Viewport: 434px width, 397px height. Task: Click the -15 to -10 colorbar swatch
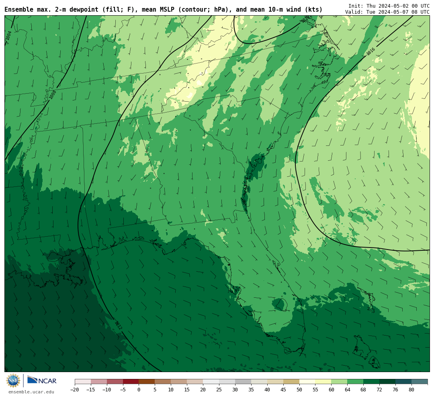click(99, 382)
